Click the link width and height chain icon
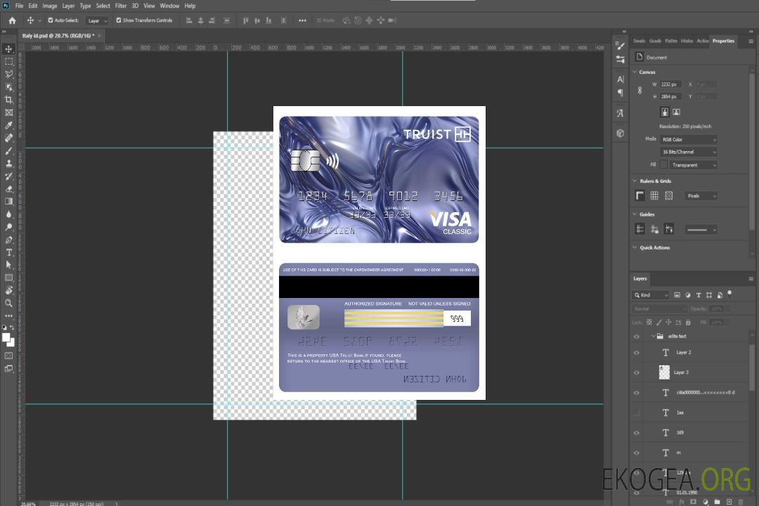 pos(640,91)
